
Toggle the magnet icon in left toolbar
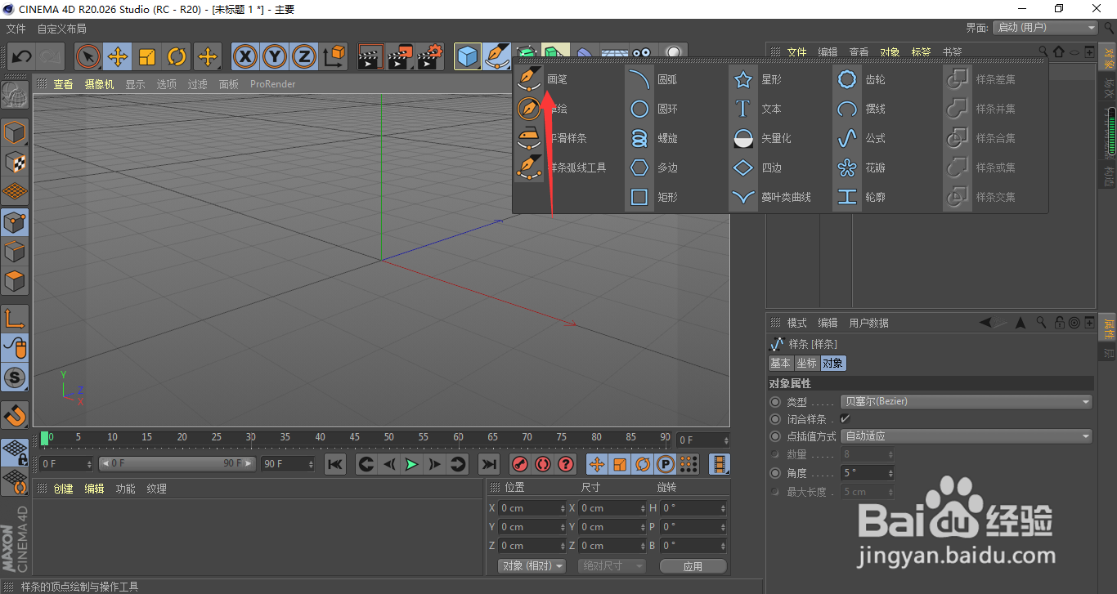15,415
